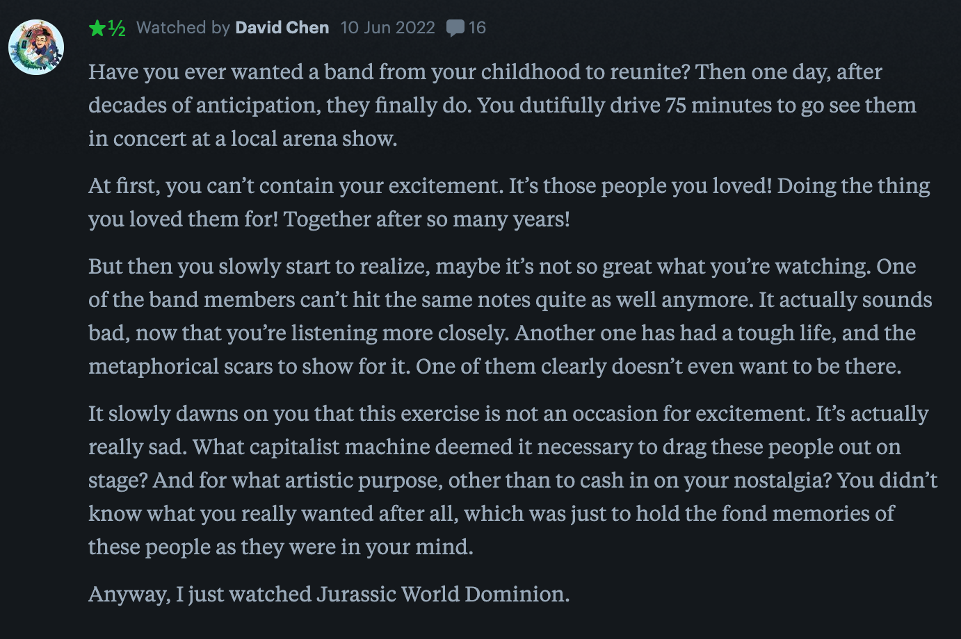Click the green star rating icon

[97, 28]
